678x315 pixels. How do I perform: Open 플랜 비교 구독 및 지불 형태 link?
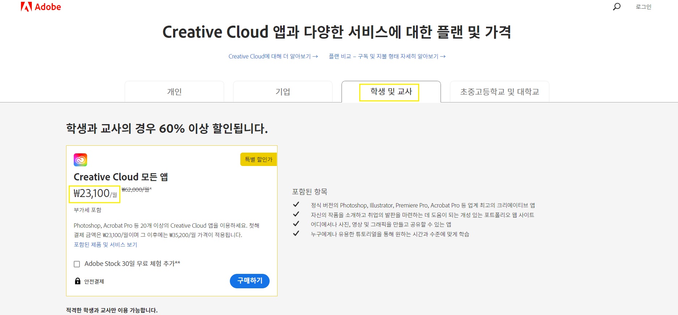387,56
